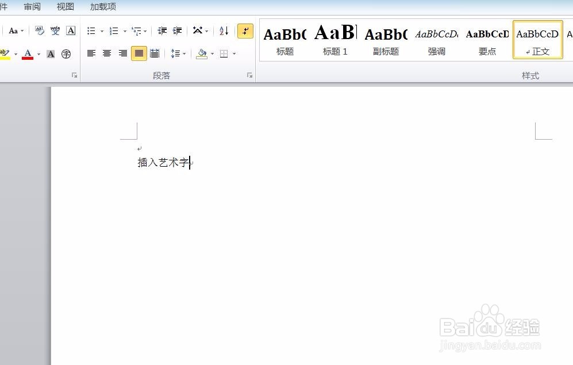Expand the font color dropdown arrow
The height and width of the screenshot is (365, 573).
pyautogui.click(x=39, y=54)
